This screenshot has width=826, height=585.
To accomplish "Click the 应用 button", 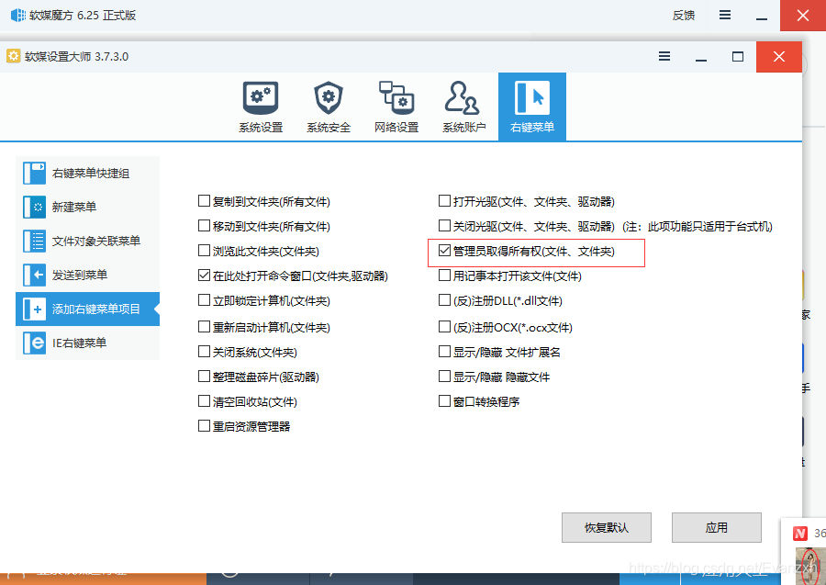I will point(717,527).
